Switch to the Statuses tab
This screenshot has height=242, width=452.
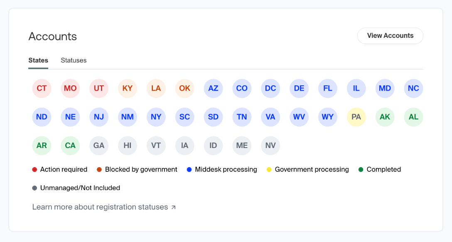74,60
